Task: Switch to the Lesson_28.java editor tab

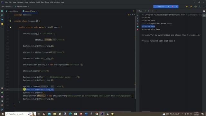Action: click(12, 11)
